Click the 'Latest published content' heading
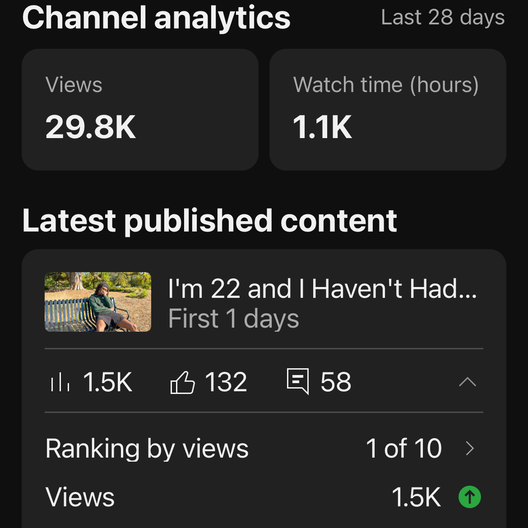The width and height of the screenshot is (528, 528). point(209,221)
